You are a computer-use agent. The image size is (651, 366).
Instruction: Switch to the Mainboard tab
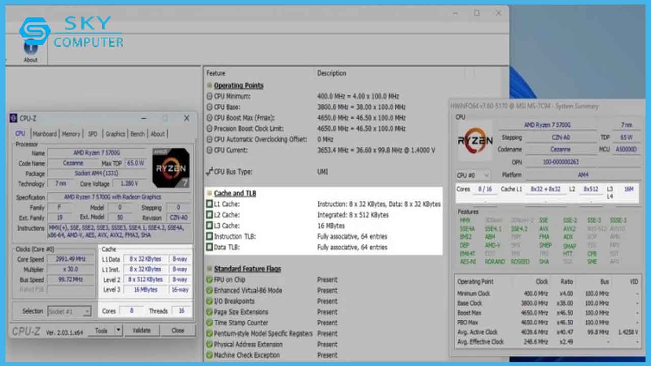coord(44,134)
